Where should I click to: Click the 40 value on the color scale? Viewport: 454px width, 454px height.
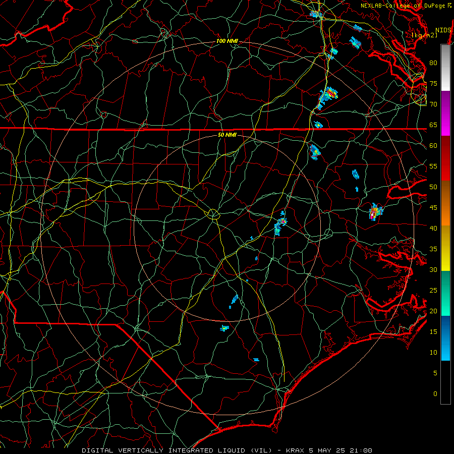pyautogui.click(x=433, y=228)
